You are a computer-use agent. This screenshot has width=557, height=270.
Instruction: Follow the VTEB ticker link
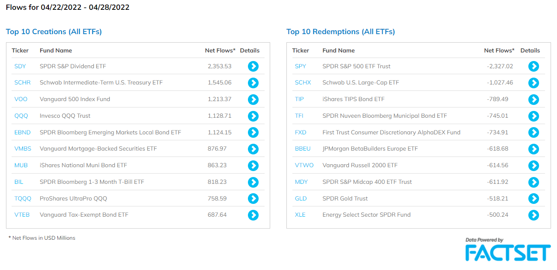22,215
